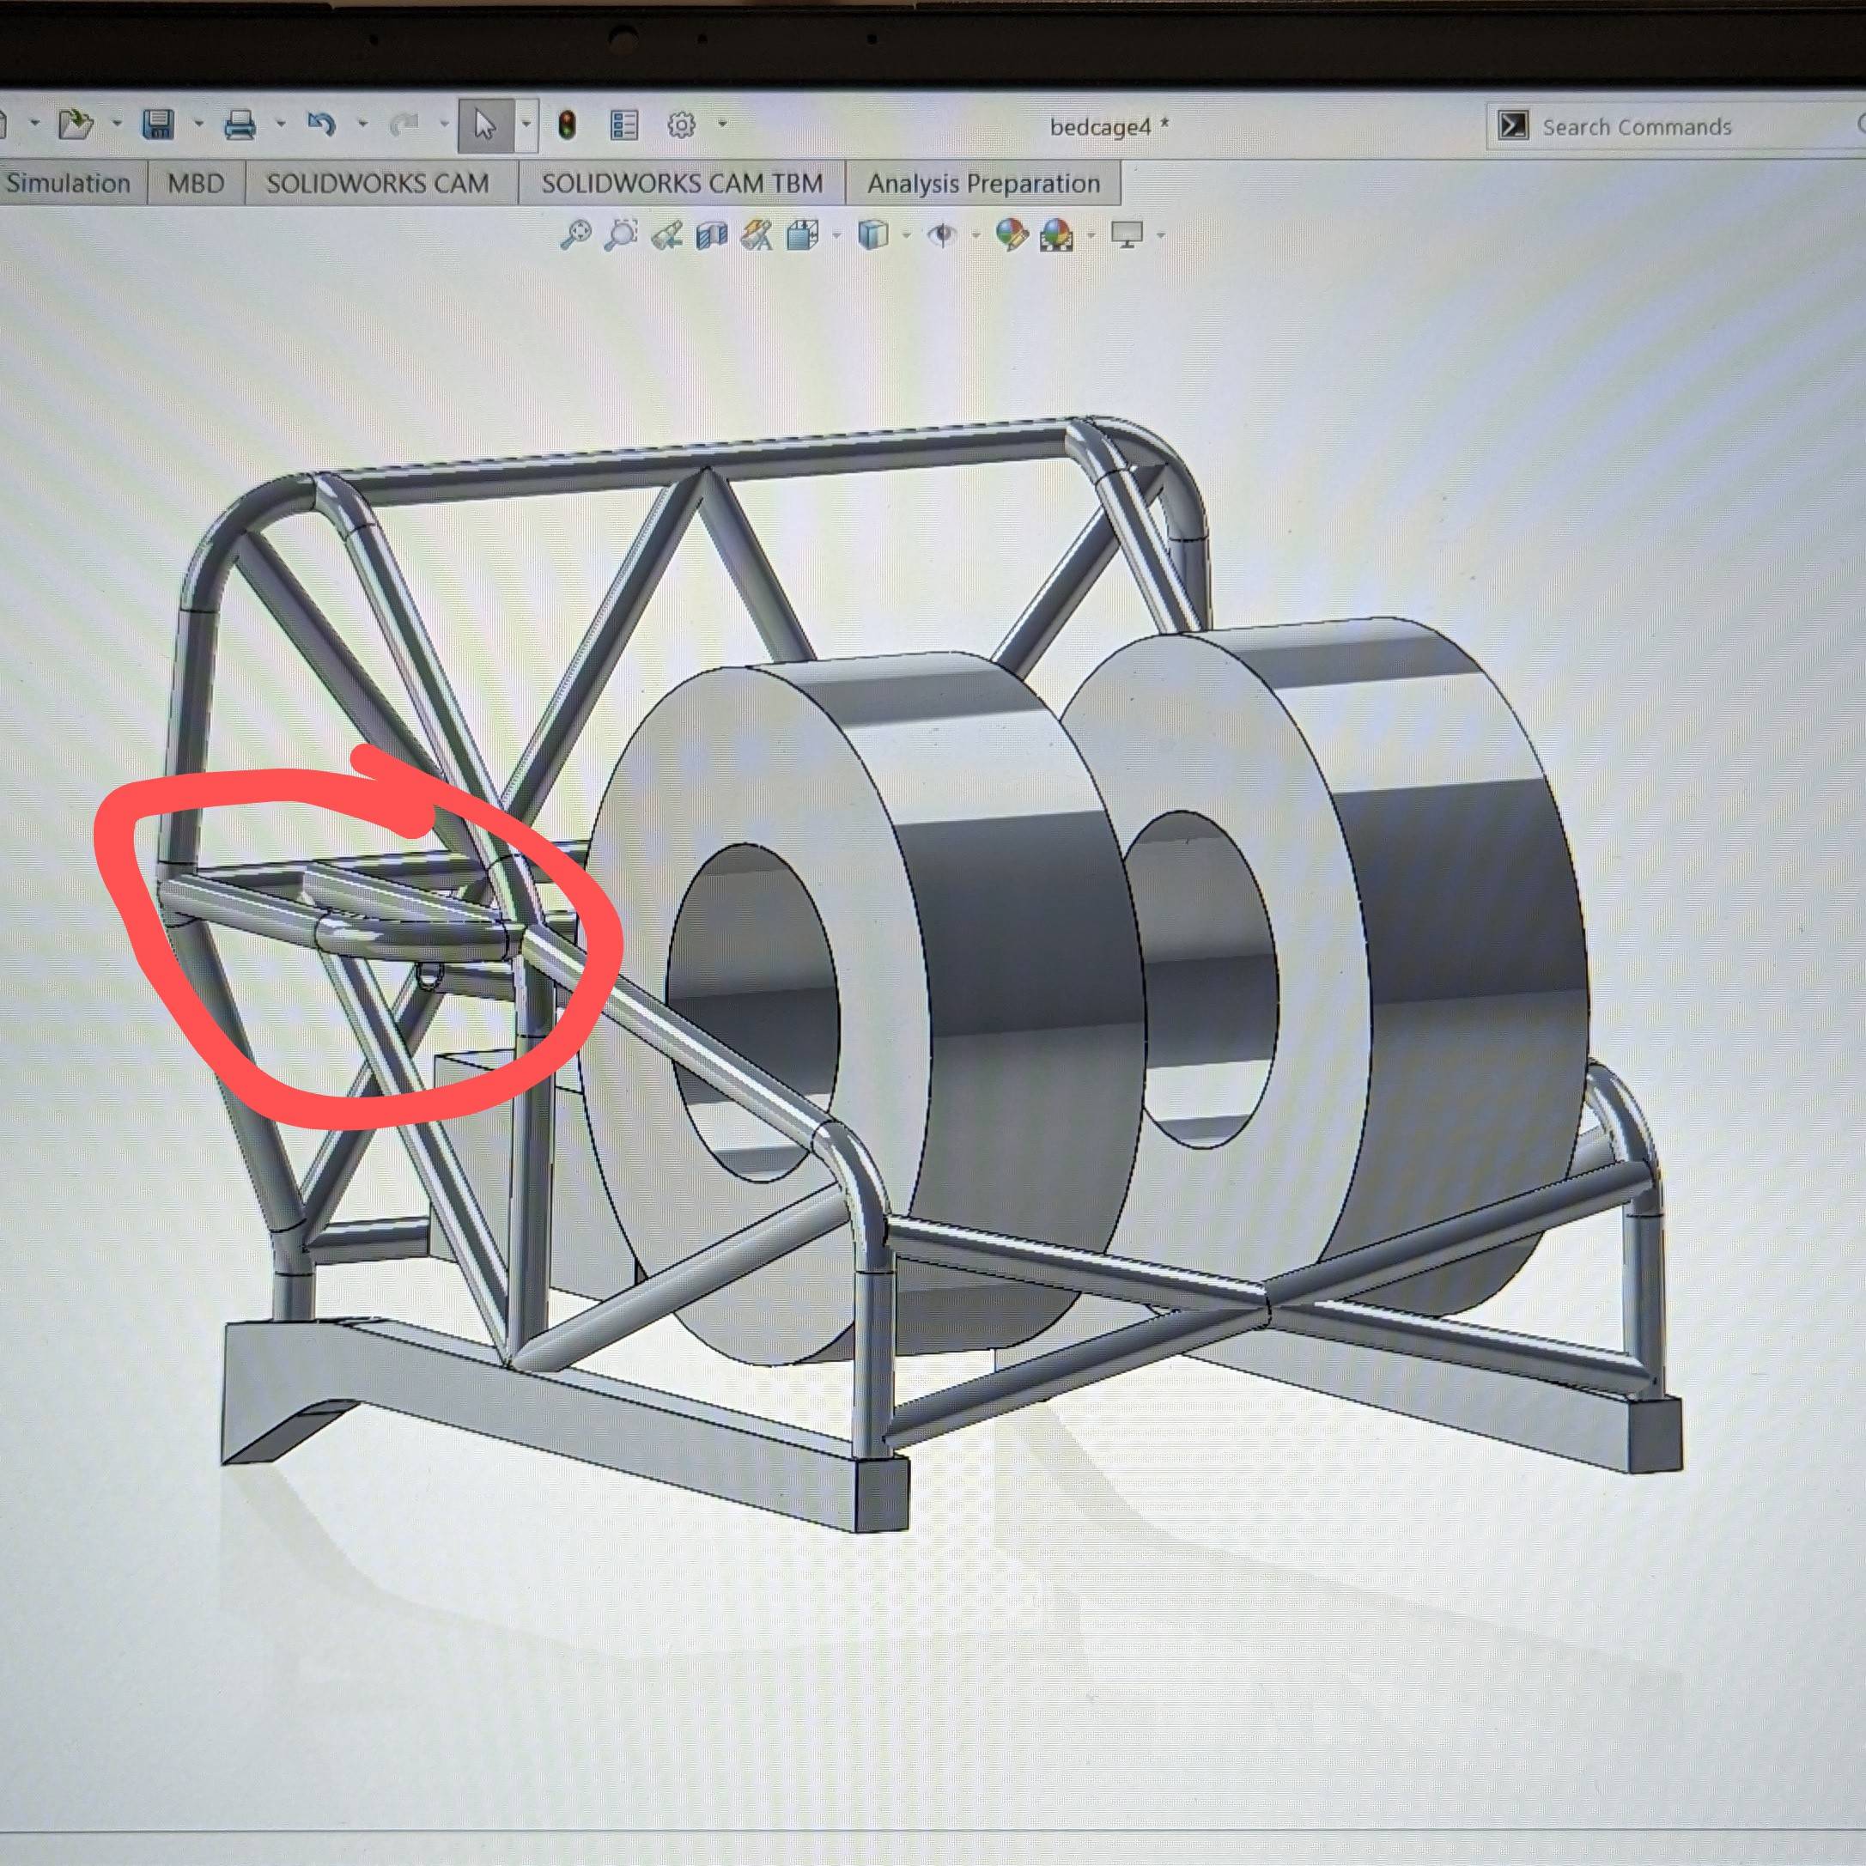Open Options gear icon
Image resolution: width=1866 pixels, height=1866 pixels.
(x=682, y=125)
